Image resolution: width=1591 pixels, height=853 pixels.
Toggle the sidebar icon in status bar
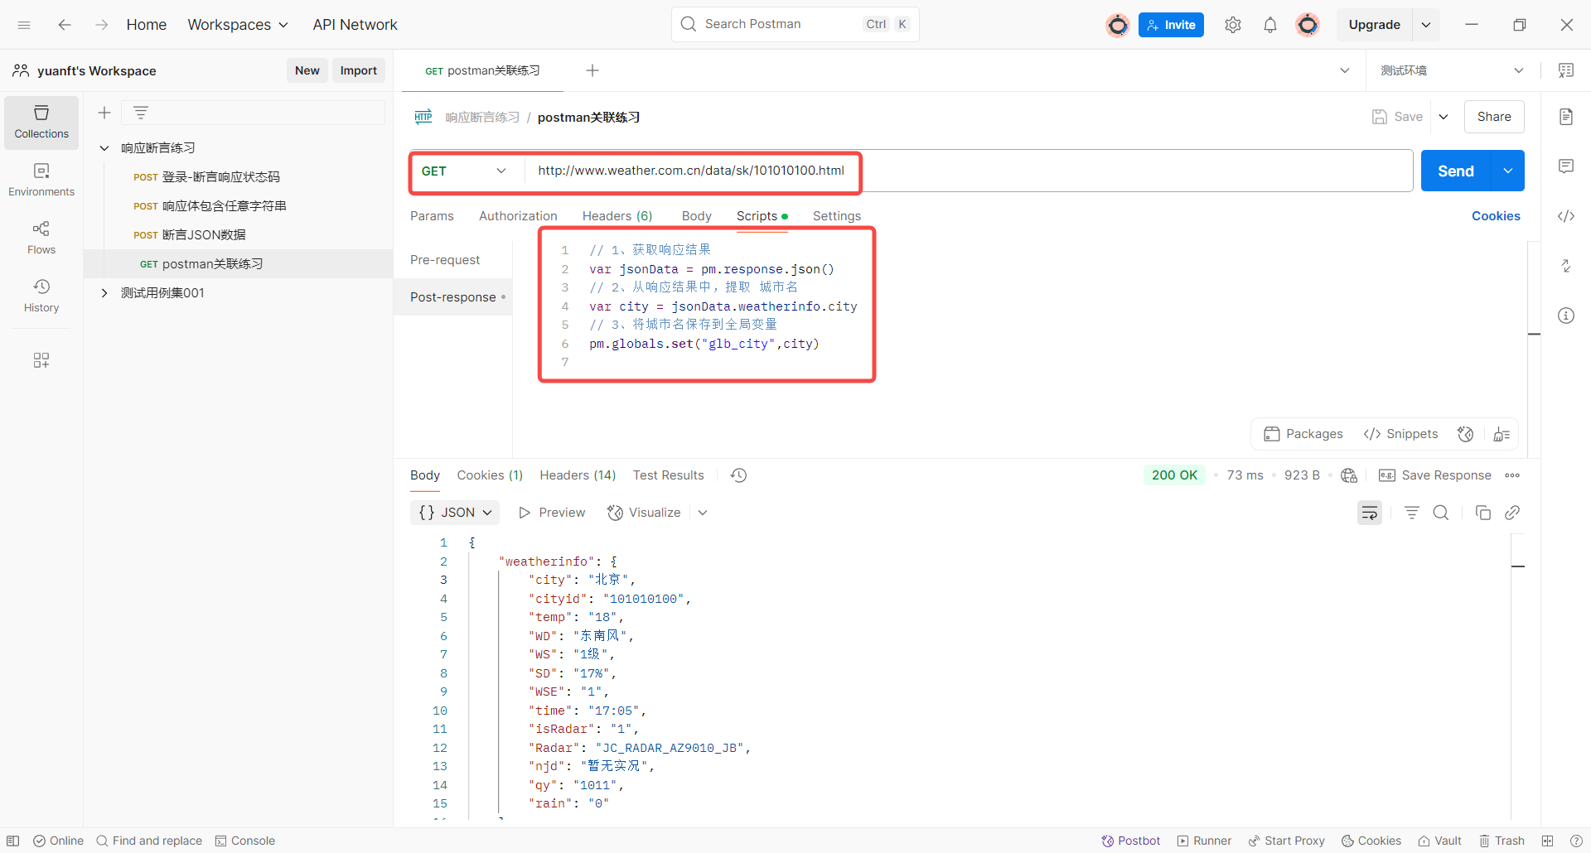(13, 841)
